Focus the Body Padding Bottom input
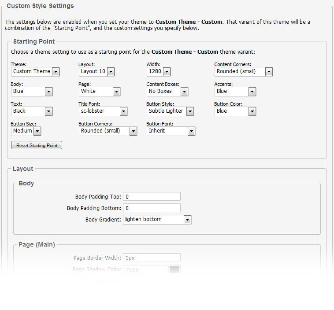 (x=152, y=208)
